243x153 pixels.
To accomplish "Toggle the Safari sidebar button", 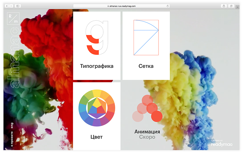I will coord(18,6).
